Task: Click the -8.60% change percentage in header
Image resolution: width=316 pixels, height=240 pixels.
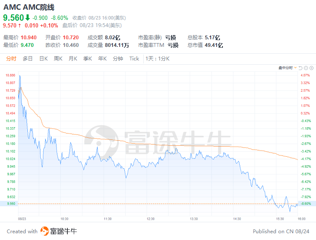Action: point(59,18)
